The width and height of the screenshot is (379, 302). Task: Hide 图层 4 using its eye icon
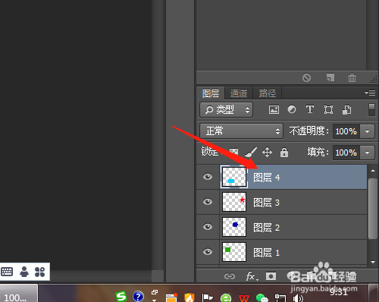pos(208,177)
